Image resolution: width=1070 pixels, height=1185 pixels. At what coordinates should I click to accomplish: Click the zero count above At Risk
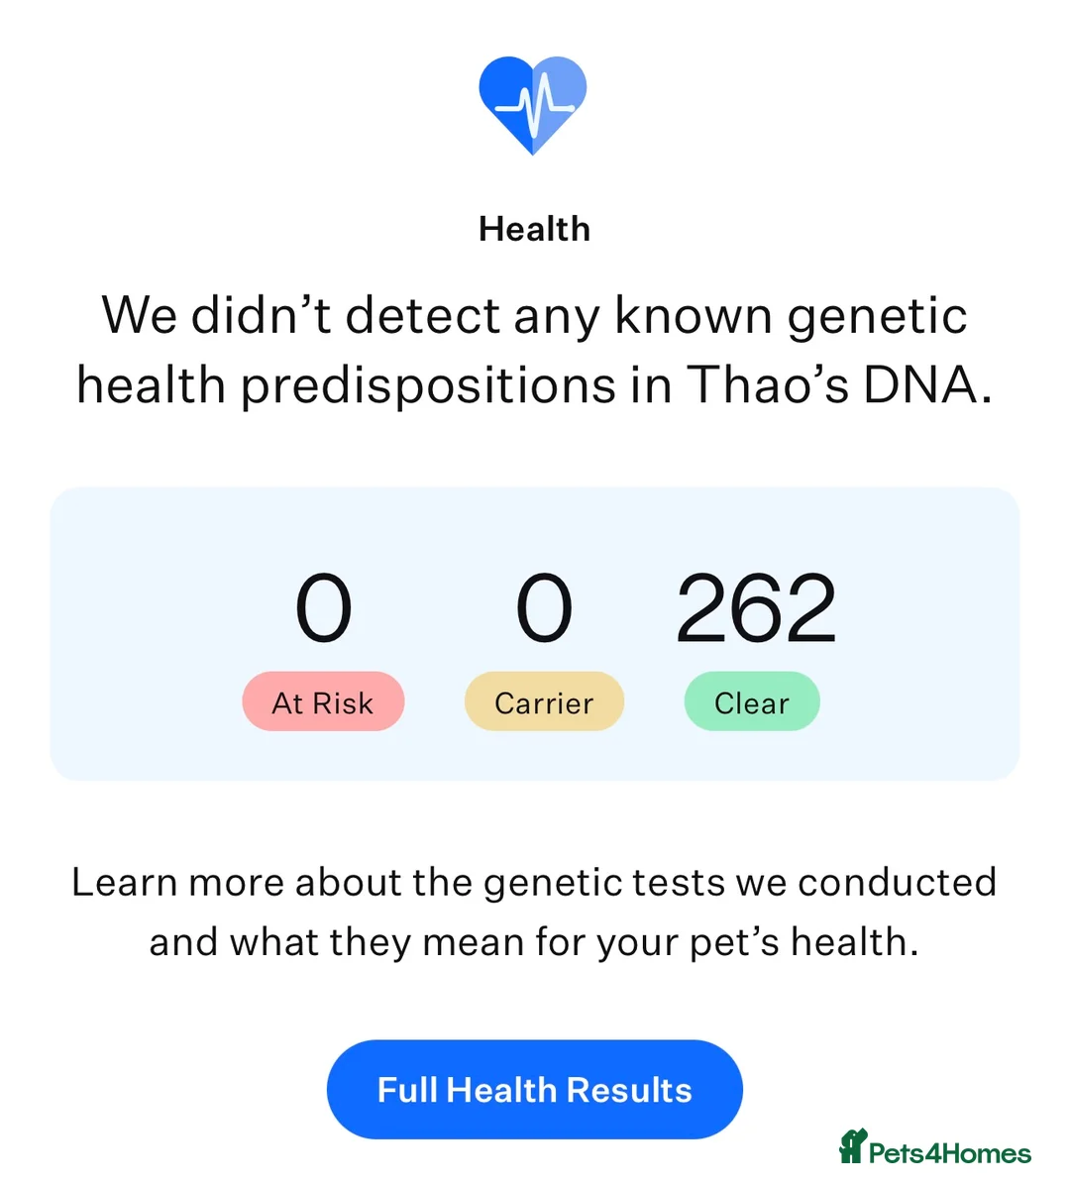[x=323, y=608]
